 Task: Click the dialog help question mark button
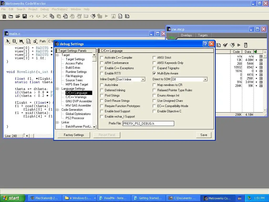205,44
